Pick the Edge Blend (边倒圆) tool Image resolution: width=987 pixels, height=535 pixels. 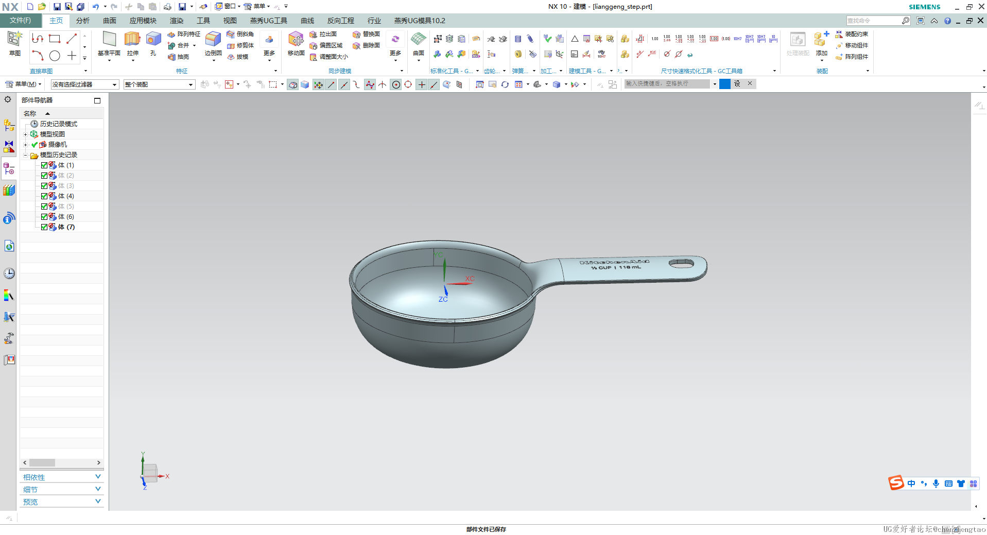point(213,43)
